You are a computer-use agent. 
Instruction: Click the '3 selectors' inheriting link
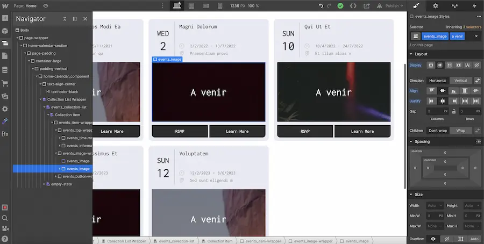(472, 27)
